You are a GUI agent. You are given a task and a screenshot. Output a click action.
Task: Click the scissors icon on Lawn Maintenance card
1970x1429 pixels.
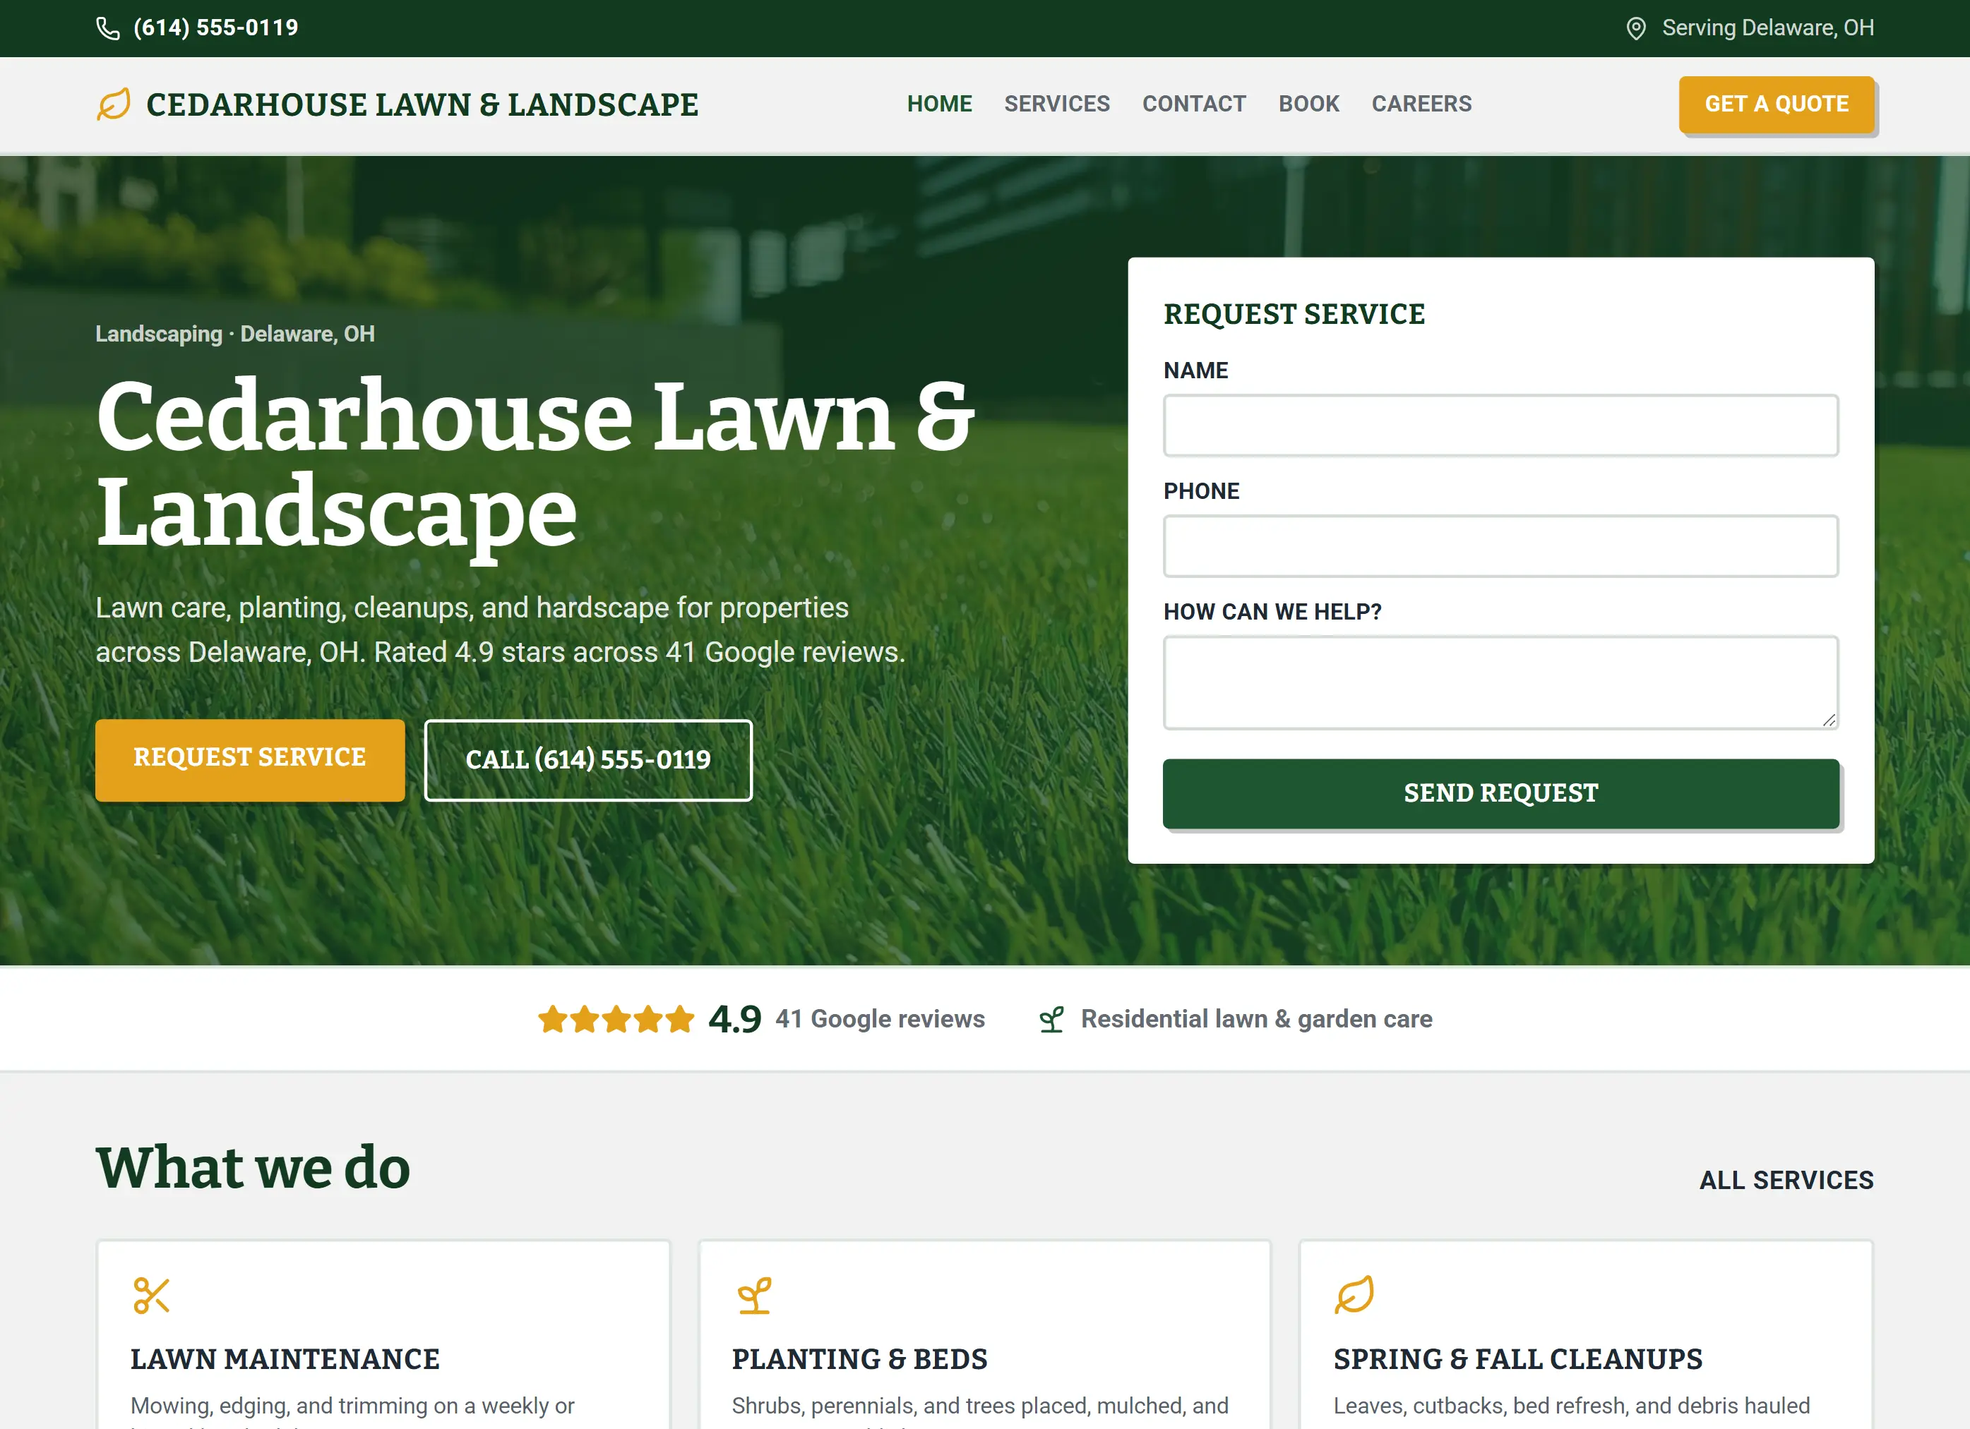(x=151, y=1296)
